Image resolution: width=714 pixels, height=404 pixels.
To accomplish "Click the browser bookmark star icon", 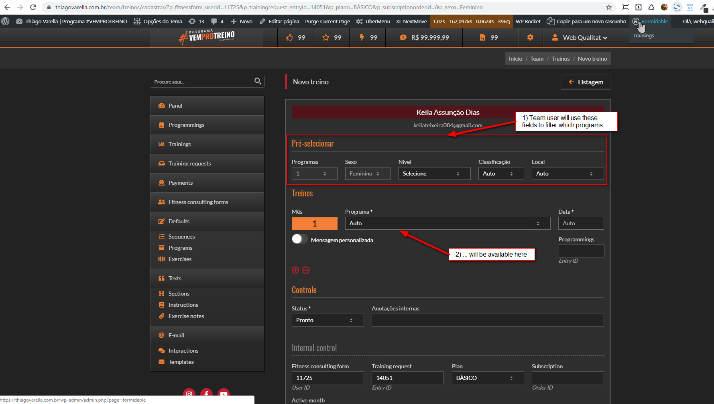I will 608,7.
